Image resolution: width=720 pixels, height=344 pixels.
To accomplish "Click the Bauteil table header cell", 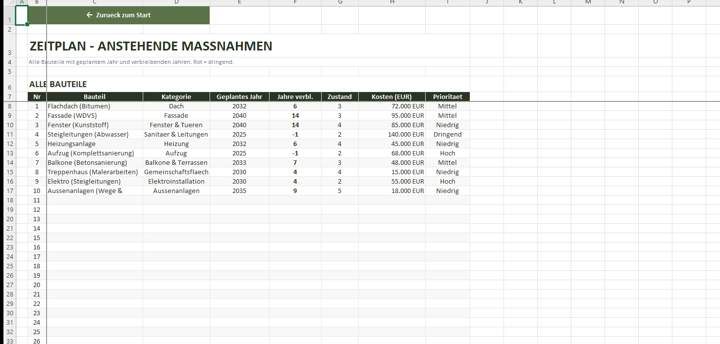I will pyautogui.click(x=95, y=97).
